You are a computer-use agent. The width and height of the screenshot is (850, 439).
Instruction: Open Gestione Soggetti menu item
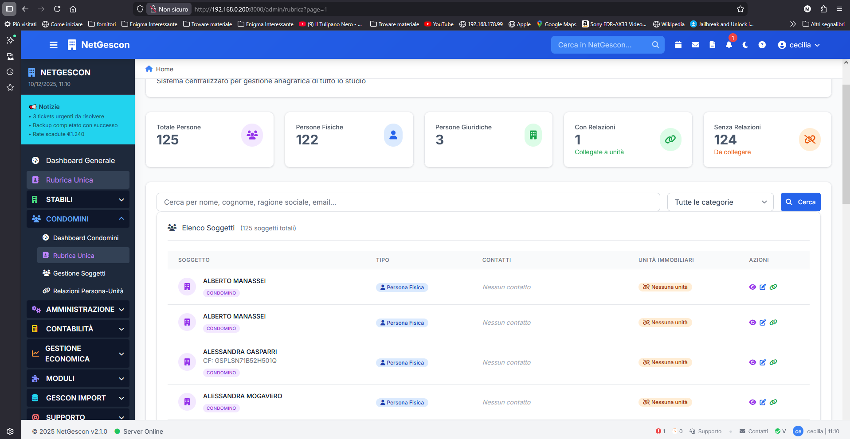coord(79,273)
